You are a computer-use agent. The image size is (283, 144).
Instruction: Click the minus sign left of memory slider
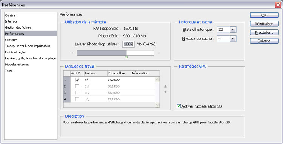pyautogui.click(x=72, y=53)
